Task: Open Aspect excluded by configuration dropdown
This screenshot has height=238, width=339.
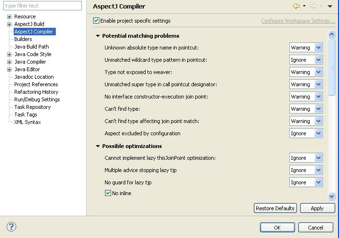Action: coord(318,133)
